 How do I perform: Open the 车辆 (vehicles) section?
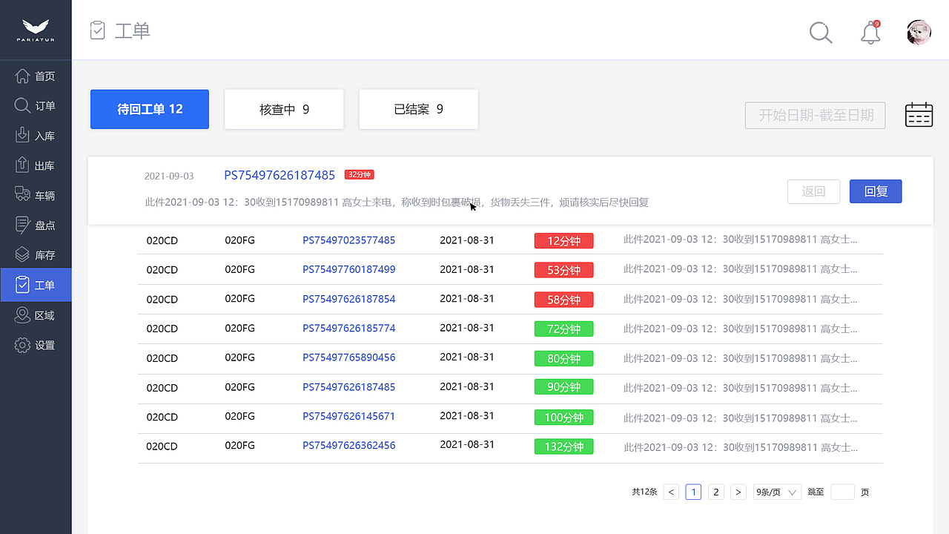pyautogui.click(x=36, y=195)
